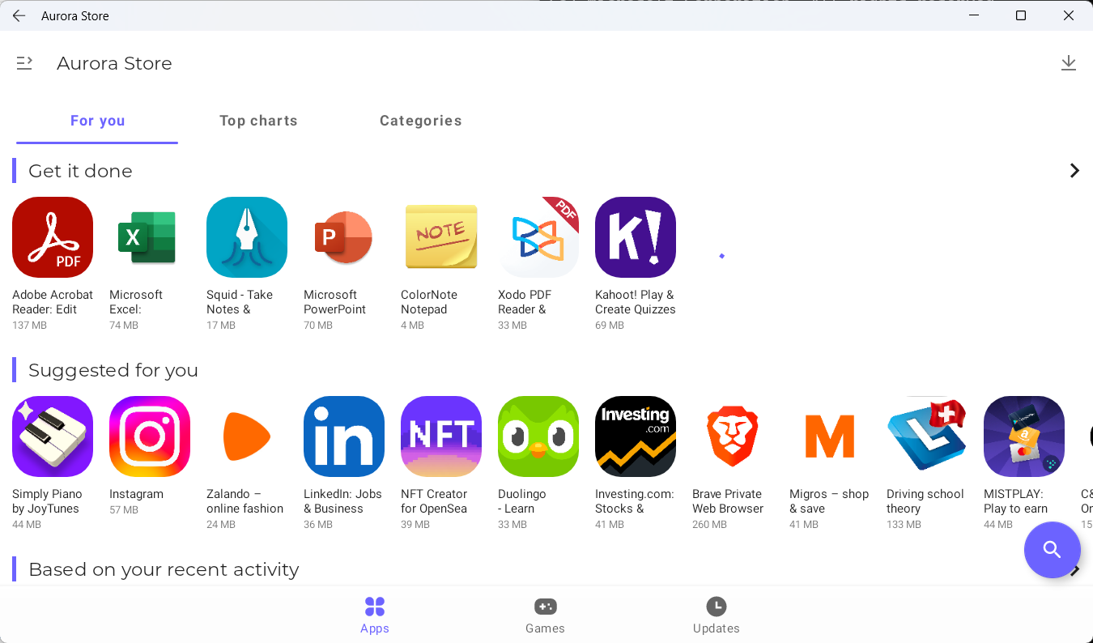Click the 137 MB size under Adobe Acrobat
The height and width of the screenshot is (643, 1093).
(x=29, y=326)
